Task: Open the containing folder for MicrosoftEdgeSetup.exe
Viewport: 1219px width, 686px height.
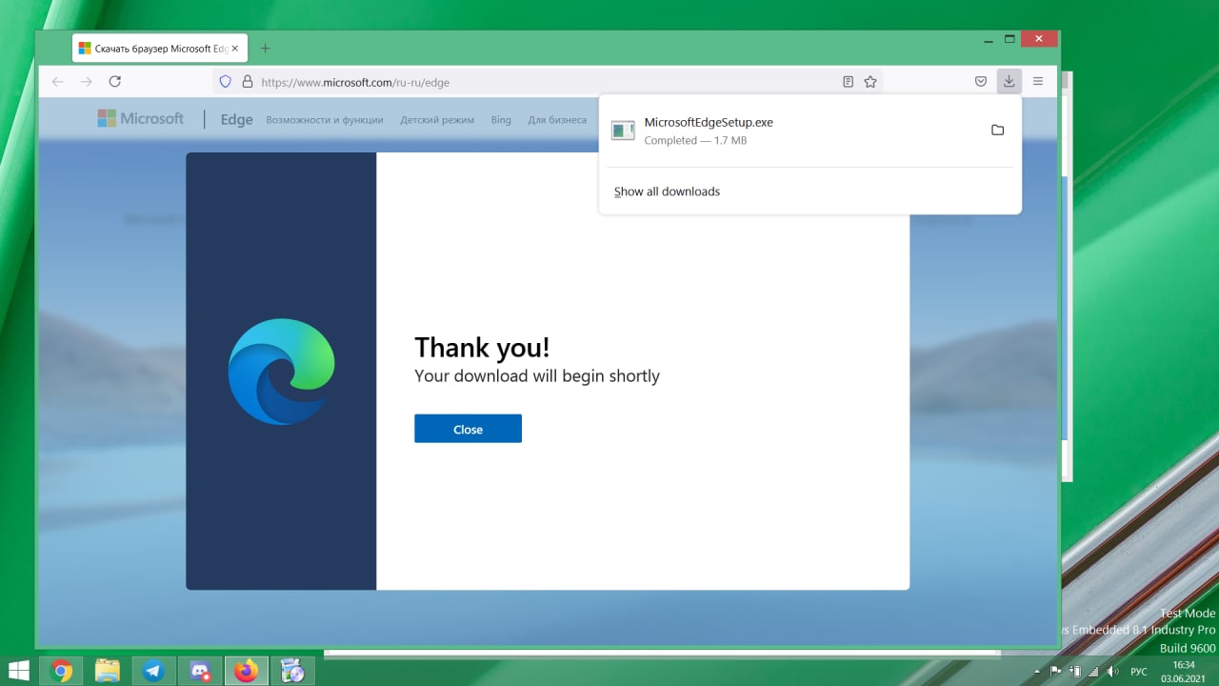Action: (997, 131)
